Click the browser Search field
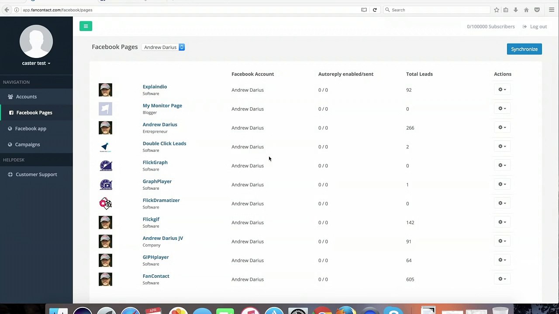The height and width of the screenshot is (314, 559). coord(436,10)
